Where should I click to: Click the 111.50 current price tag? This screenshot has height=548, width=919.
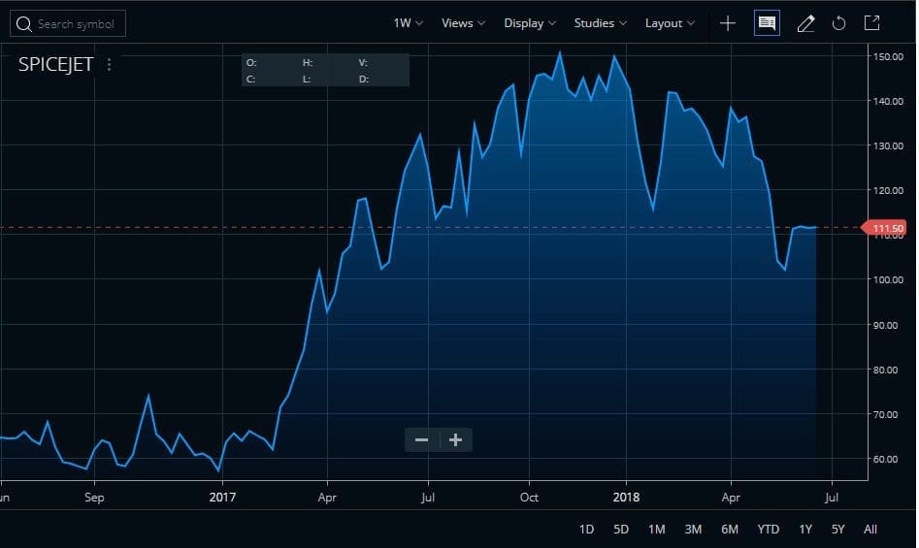pos(884,228)
